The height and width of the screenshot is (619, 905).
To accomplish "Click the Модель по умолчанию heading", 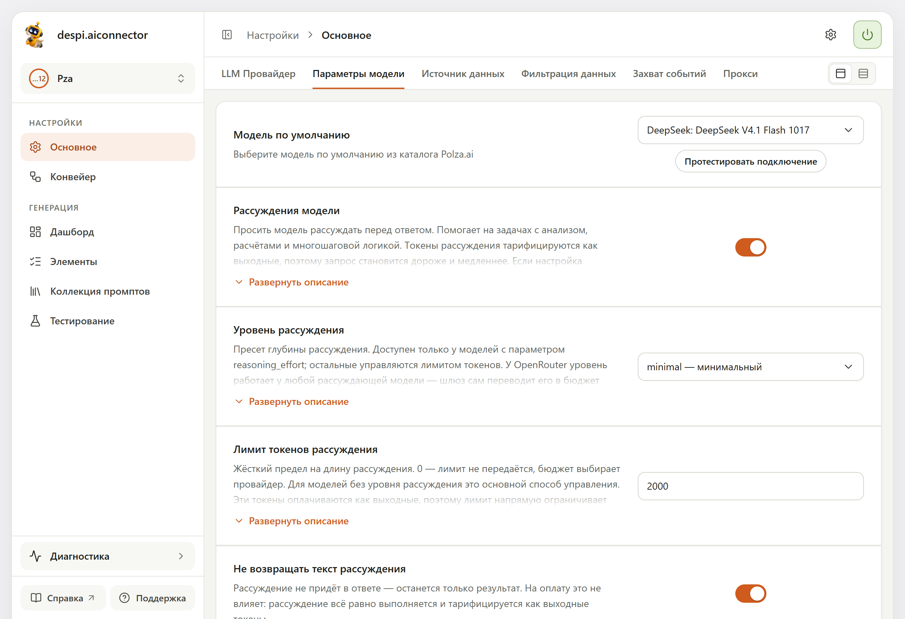I will (x=291, y=135).
